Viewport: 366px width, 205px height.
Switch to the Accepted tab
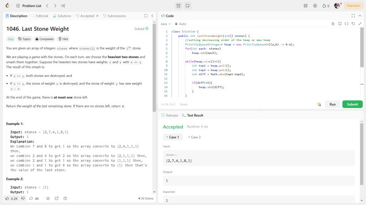85,16
